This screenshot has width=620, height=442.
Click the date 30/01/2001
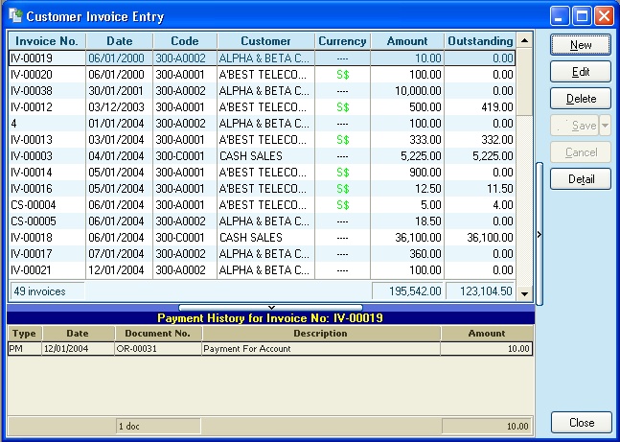point(116,91)
